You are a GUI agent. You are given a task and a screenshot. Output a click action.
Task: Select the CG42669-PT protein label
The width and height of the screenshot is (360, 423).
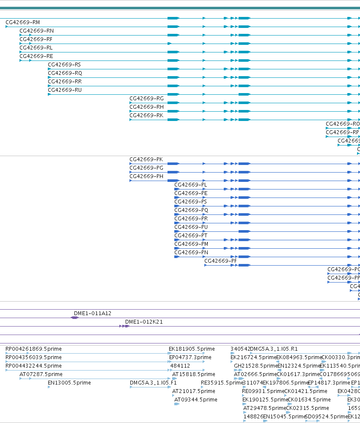pyautogui.click(x=191, y=236)
